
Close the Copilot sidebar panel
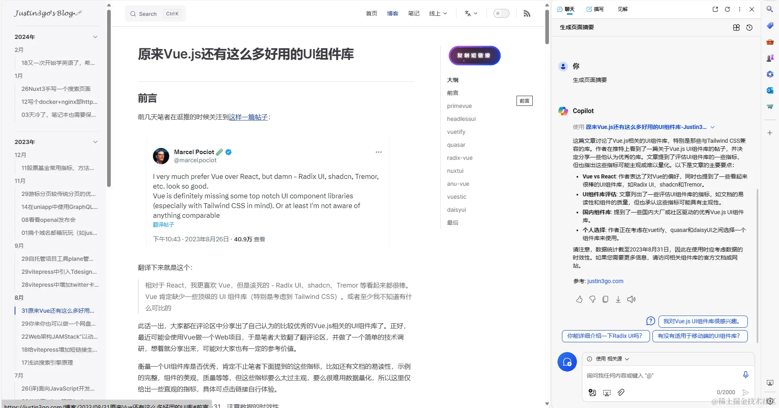click(752, 9)
